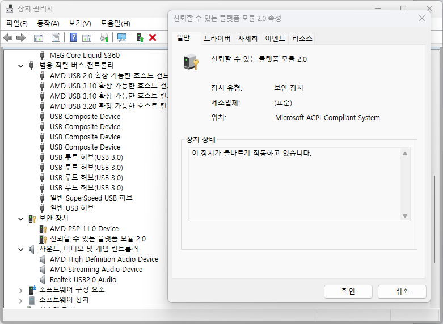Toggle the action pane toolbar icon
Screen dimensions: 443x324
pos(87,37)
